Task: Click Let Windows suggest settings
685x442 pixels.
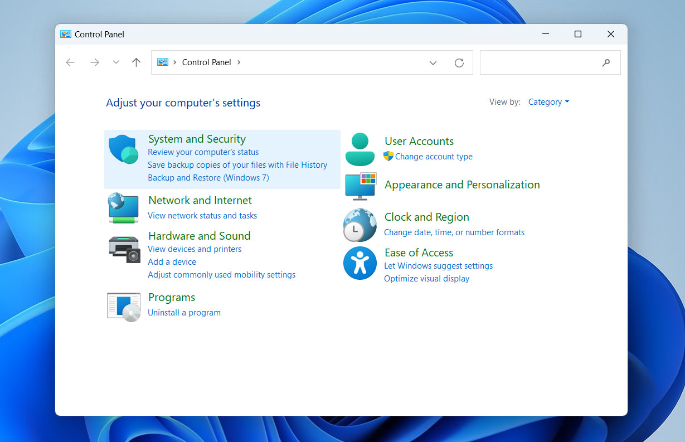Action: (439, 266)
